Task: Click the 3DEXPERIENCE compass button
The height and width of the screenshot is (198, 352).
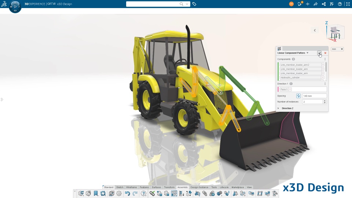Action: [15, 7]
